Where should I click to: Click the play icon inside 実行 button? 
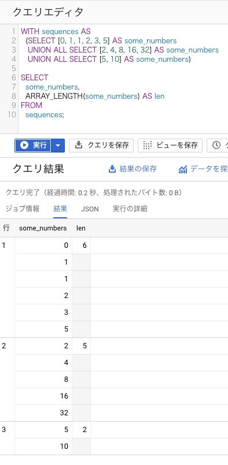(x=24, y=145)
